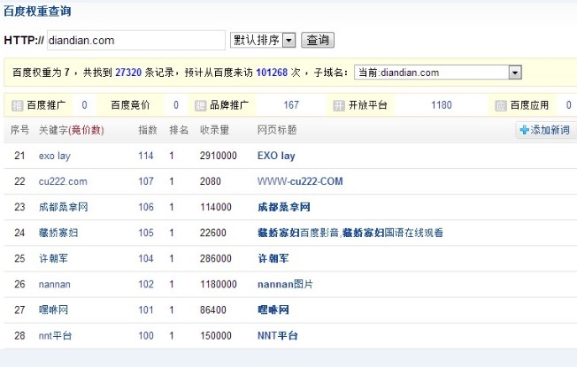
Task: Click the 2080 indexed count cell
Action: (211, 181)
